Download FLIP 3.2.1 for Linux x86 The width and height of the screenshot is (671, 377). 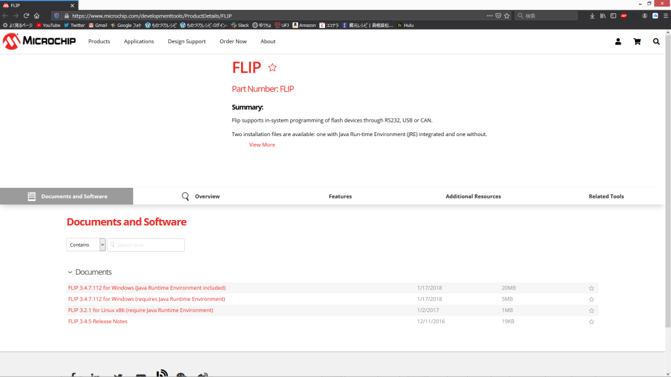point(140,310)
